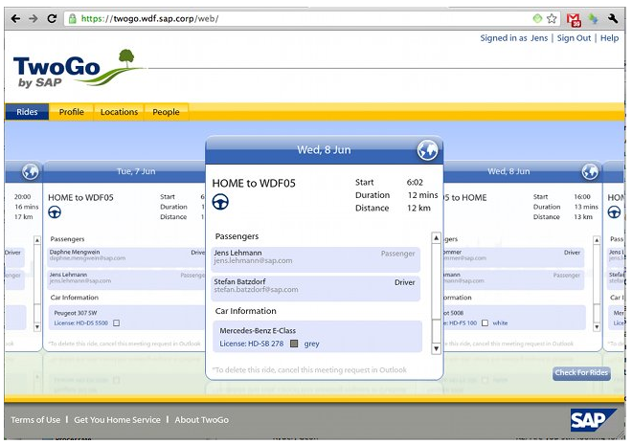Open the Help link
Viewport: 632px width, 444px height.
[609, 38]
